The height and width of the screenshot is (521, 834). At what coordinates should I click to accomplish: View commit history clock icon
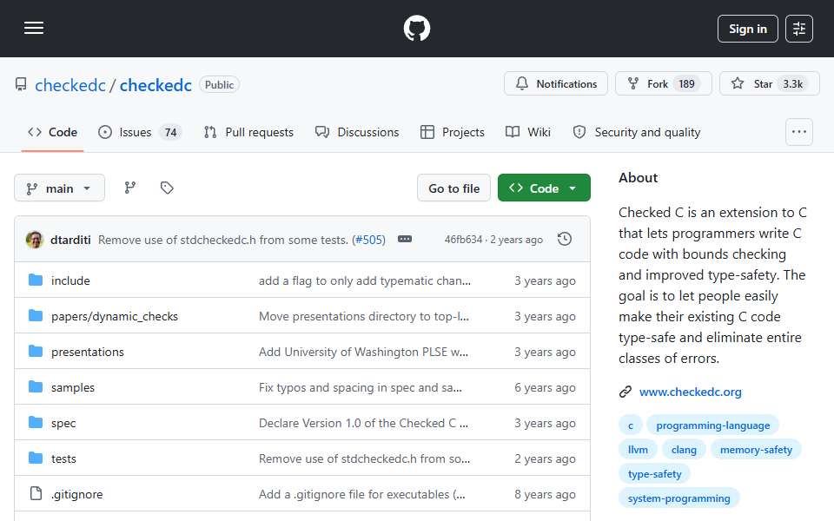pyautogui.click(x=565, y=240)
